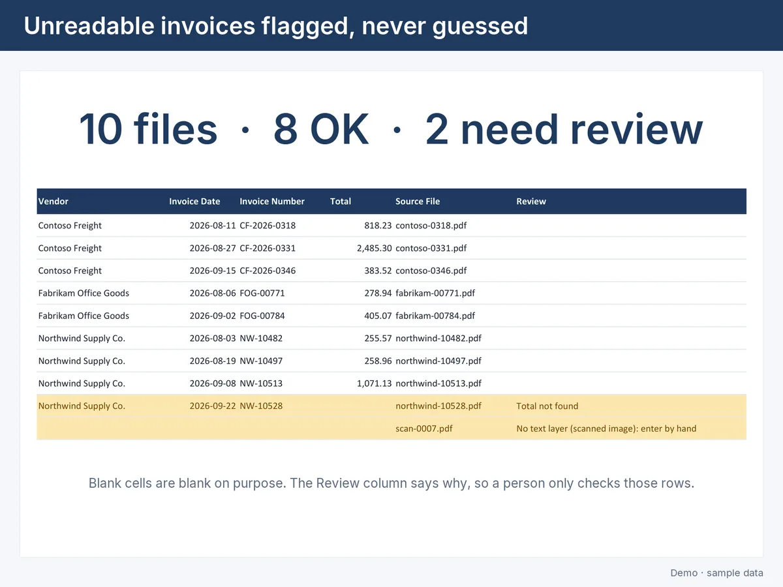Click the date 2026-08-06
The height and width of the screenshot is (587, 783).
tap(213, 293)
